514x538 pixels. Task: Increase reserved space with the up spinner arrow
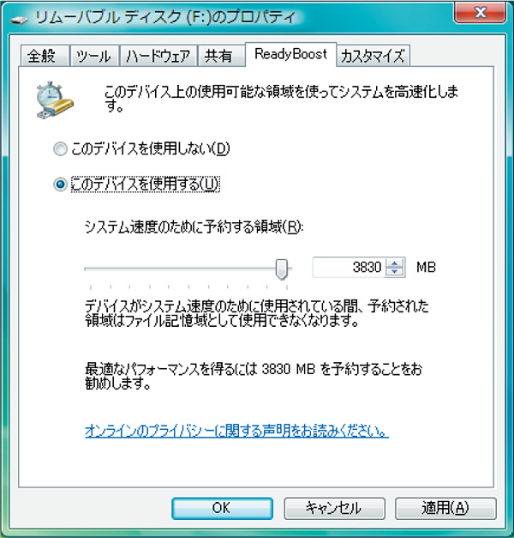394,263
